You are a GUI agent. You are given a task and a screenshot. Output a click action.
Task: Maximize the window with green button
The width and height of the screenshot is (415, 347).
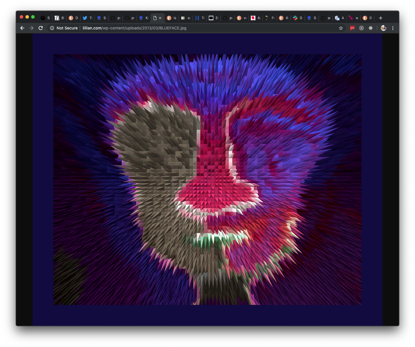click(x=33, y=17)
